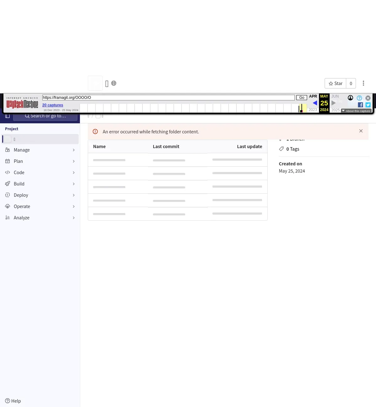376x407 pixels.
Task: Expand the Plan section chevron
Action: coord(74,161)
